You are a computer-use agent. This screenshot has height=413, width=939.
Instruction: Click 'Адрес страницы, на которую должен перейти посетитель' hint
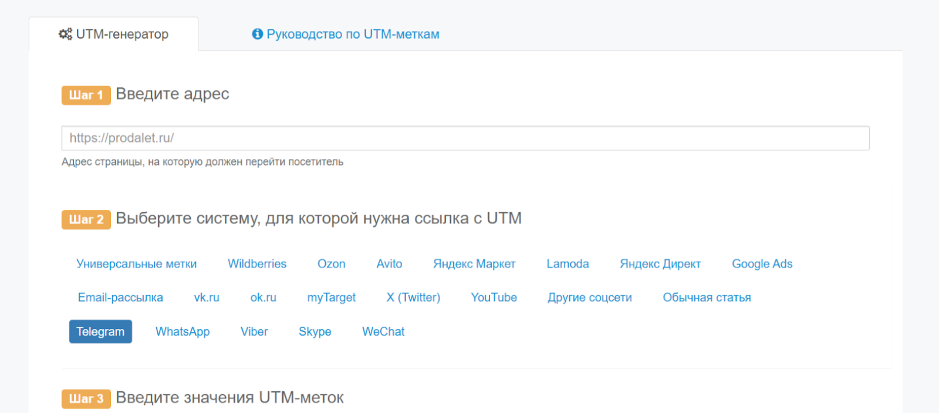coord(202,162)
